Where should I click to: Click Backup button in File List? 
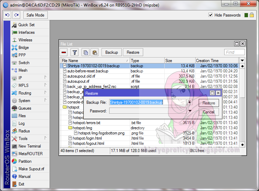pyautogui.click(x=112, y=52)
